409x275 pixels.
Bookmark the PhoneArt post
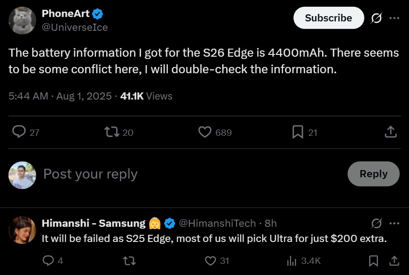tap(298, 132)
